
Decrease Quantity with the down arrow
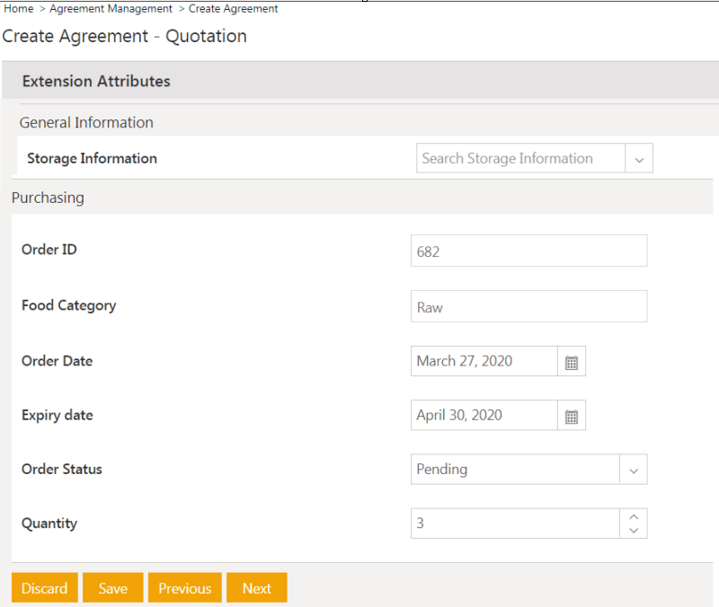[634, 531]
